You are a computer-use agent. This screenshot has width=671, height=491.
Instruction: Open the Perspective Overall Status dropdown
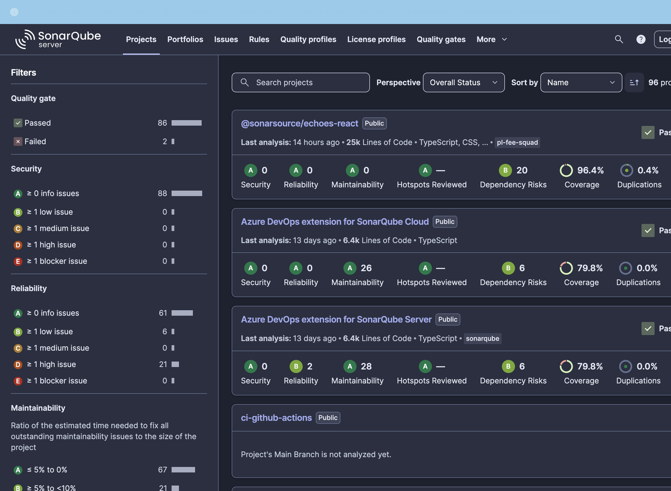(463, 82)
